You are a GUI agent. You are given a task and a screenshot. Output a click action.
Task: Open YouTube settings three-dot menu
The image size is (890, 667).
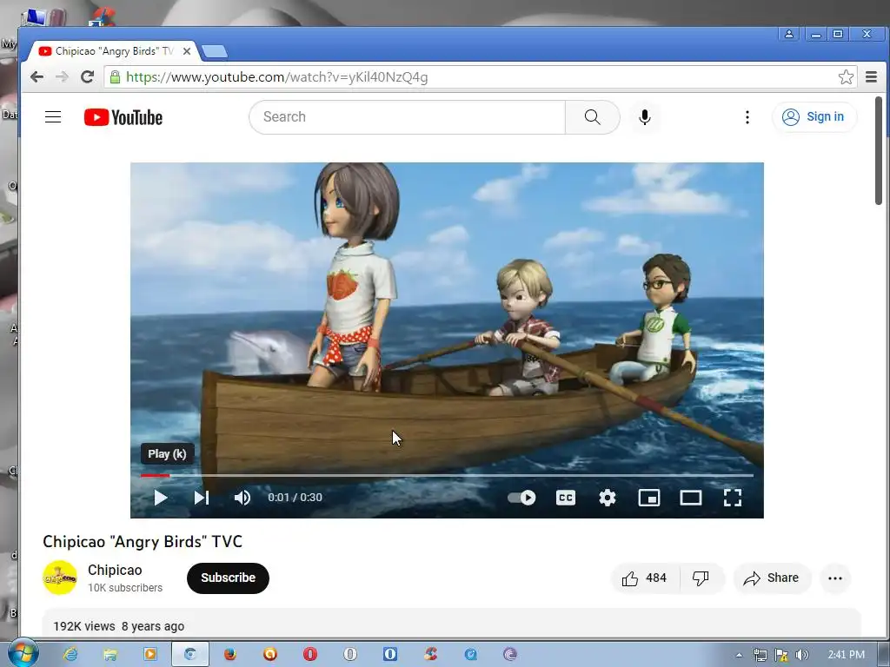747,117
